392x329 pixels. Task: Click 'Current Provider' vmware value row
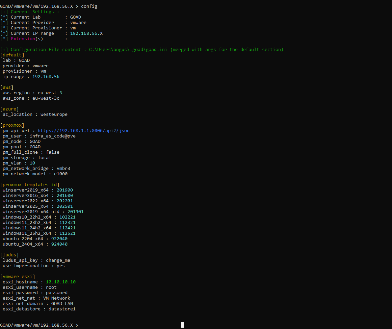tap(43, 23)
